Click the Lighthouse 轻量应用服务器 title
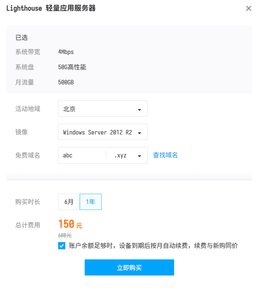Screen dimensions: 257x288 click(51, 8)
